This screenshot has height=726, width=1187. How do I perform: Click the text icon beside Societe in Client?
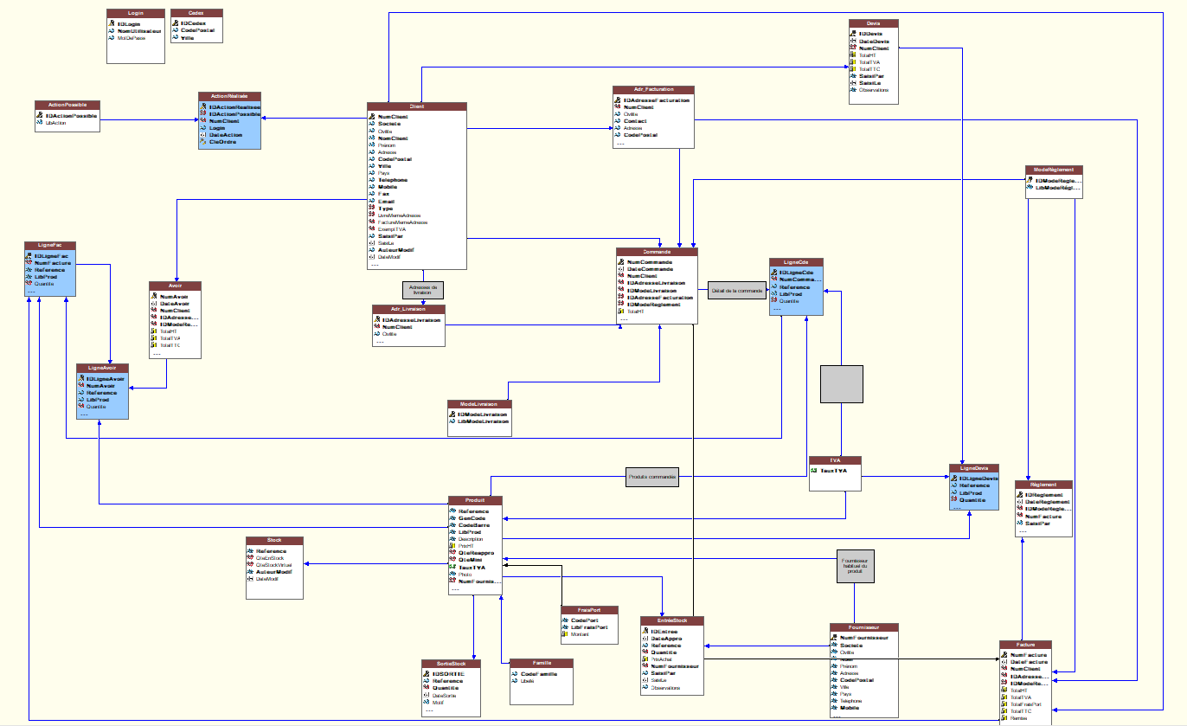tap(372, 124)
